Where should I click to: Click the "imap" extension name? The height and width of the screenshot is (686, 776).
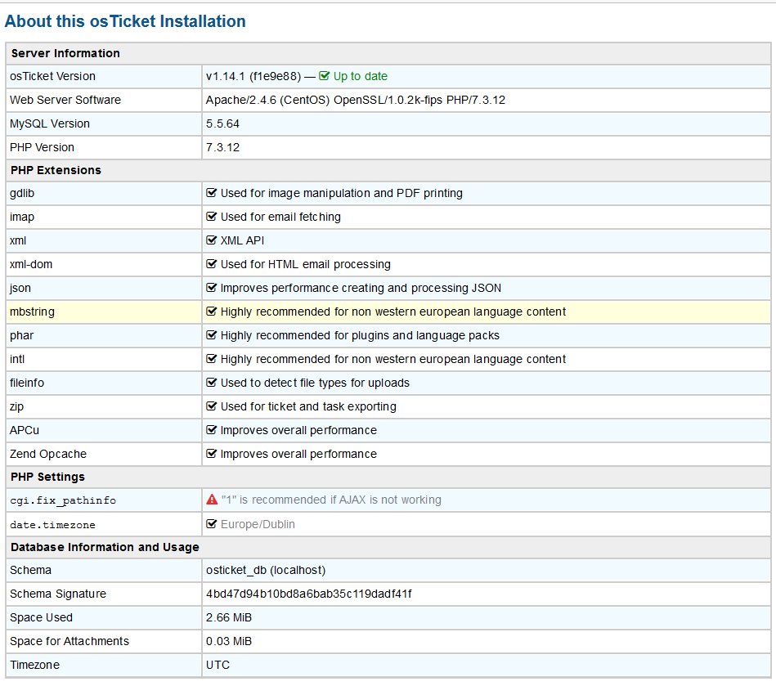tap(22, 217)
